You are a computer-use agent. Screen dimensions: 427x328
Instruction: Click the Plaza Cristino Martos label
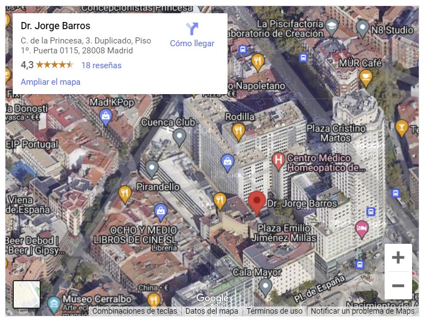click(x=336, y=133)
